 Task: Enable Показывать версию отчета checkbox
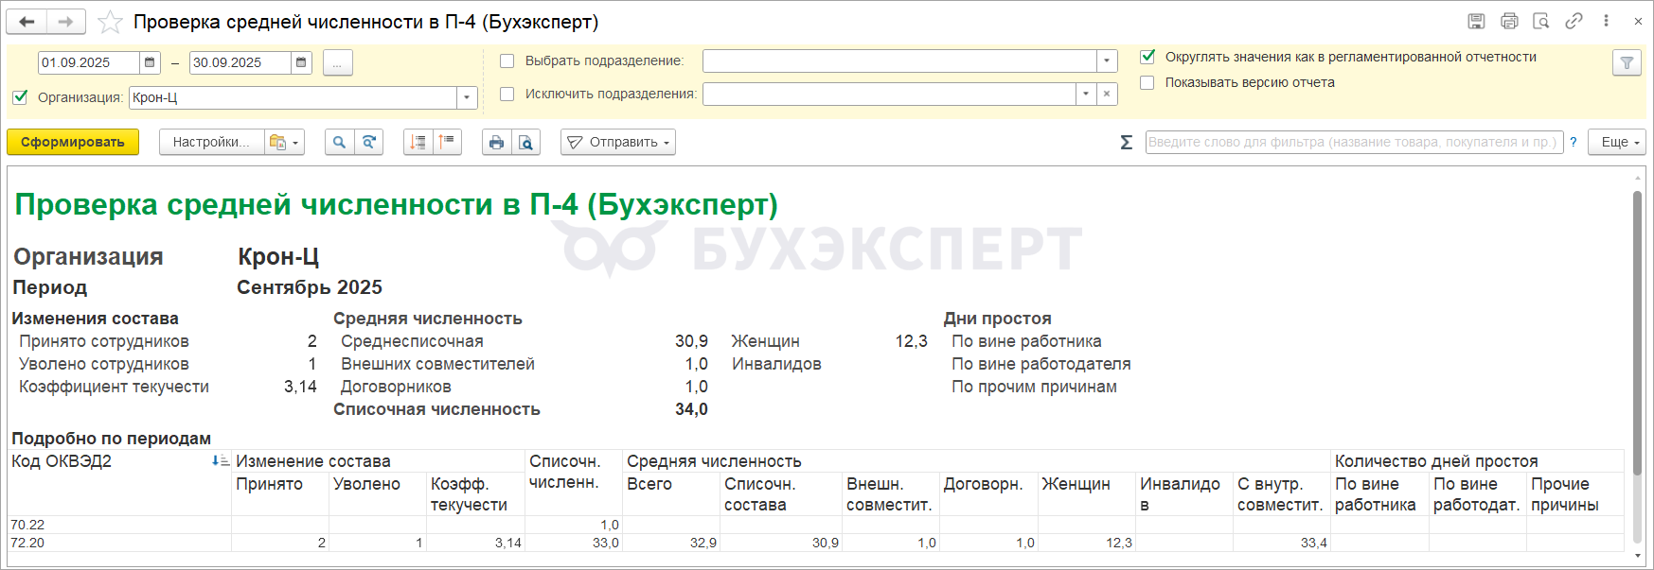[x=1147, y=82]
